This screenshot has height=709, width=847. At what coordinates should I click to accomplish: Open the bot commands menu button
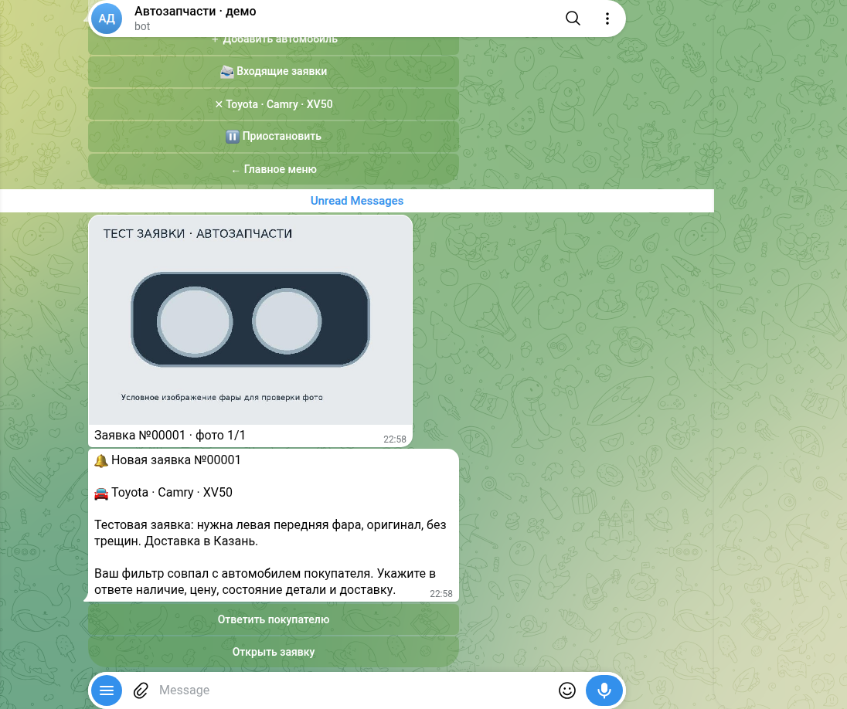(x=107, y=690)
